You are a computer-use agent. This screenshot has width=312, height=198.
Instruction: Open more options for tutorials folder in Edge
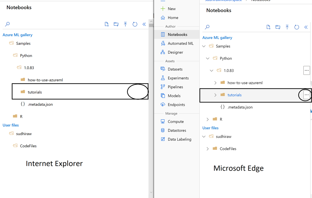307,95
